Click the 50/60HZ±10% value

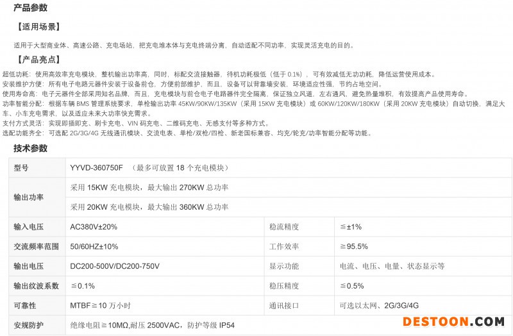tap(94, 246)
